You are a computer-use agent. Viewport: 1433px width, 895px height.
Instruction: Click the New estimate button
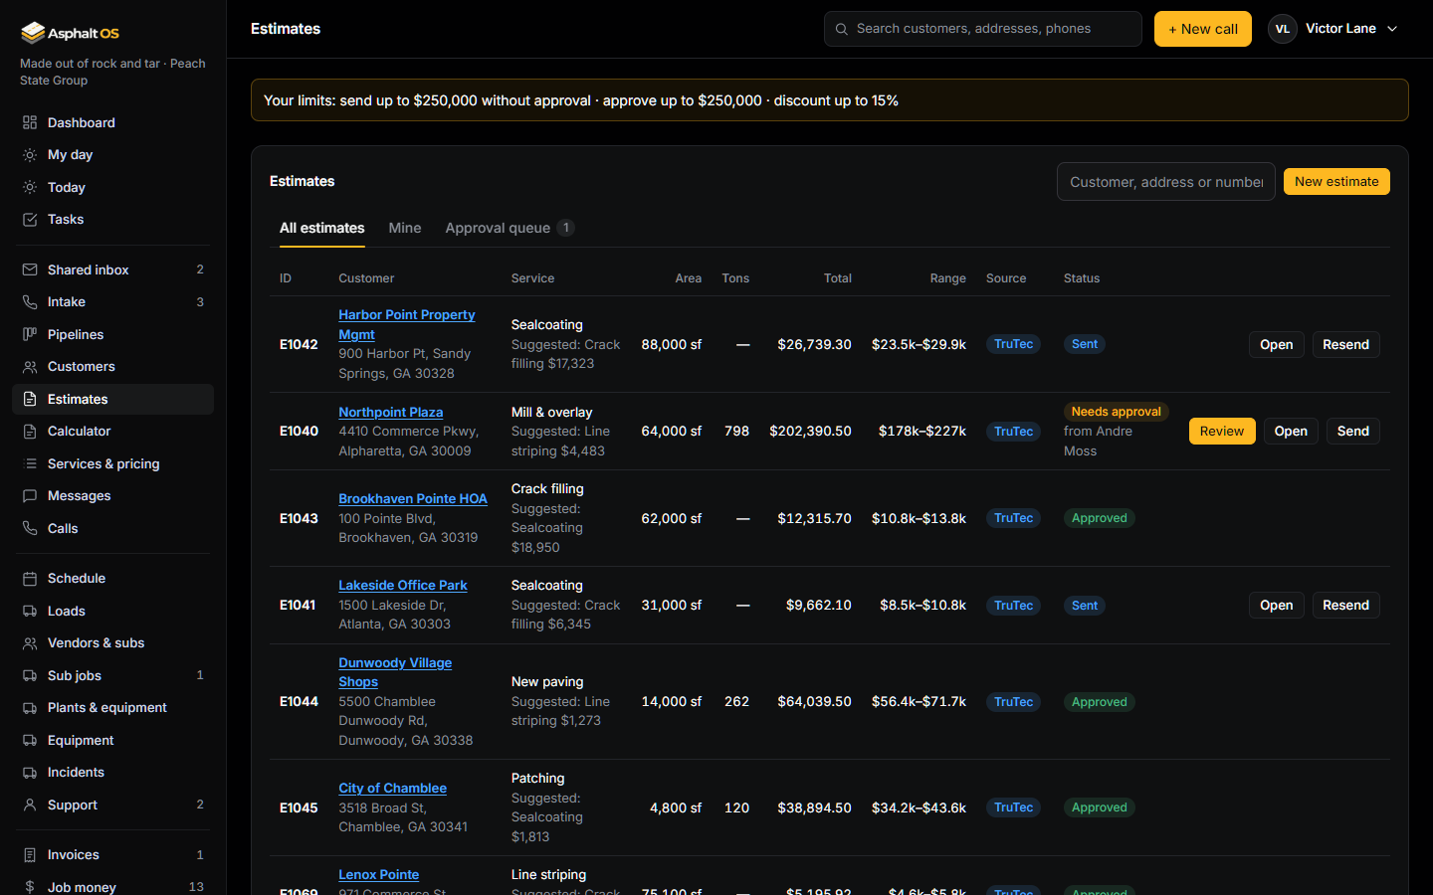pyautogui.click(x=1336, y=182)
